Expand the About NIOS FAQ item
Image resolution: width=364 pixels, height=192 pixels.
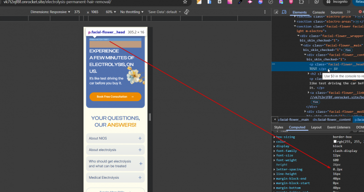(x=115, y=138)
